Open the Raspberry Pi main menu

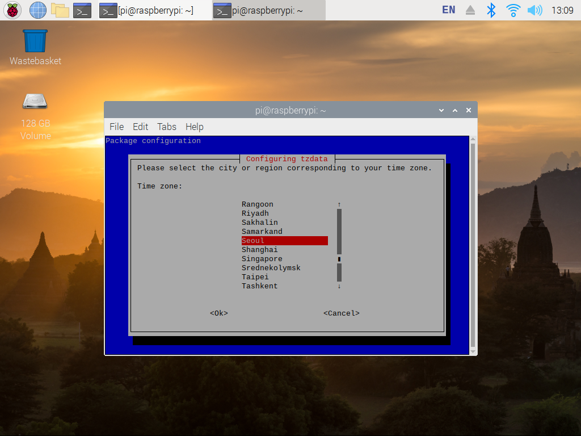[12, 10]
